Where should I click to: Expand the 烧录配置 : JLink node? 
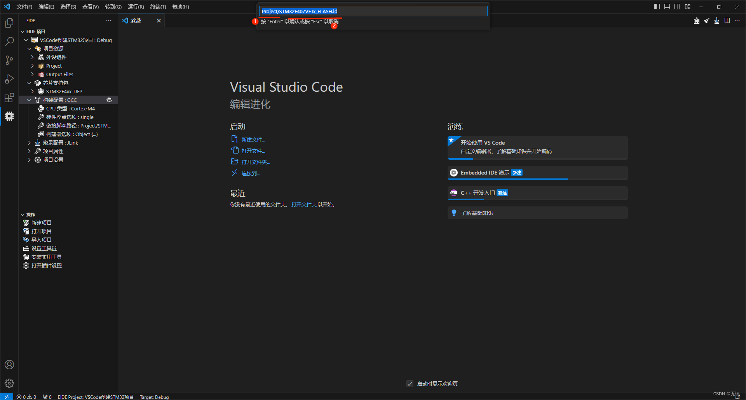click(29, 143)
